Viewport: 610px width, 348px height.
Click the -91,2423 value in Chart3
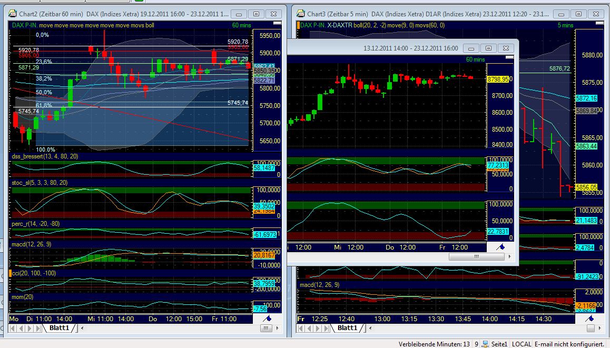point(587,277)
